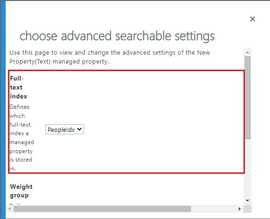Click the chevron arrow beside PeopleIdx
The height and width of the screenshot is (219, 270).
tap(79, 129)
